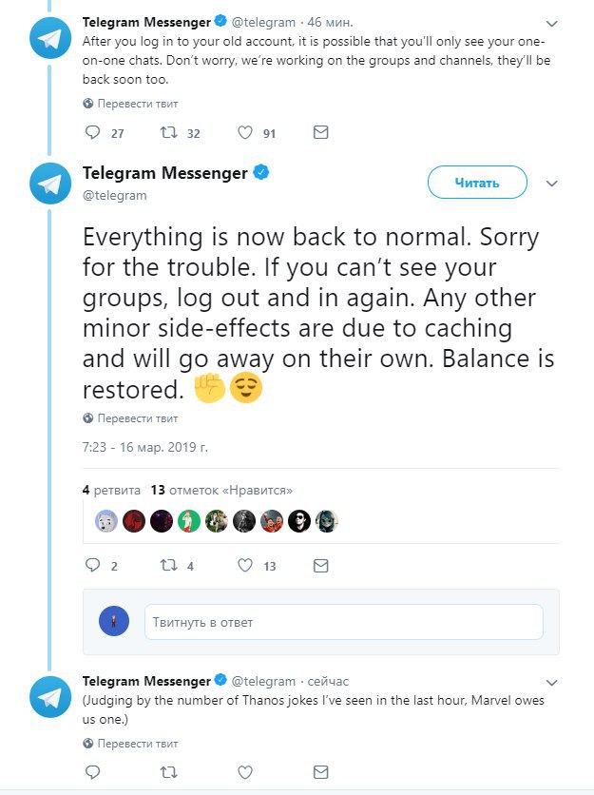
Task: Retweet the top tweet with 32 retweets
Action: click(x=169, y=133)
